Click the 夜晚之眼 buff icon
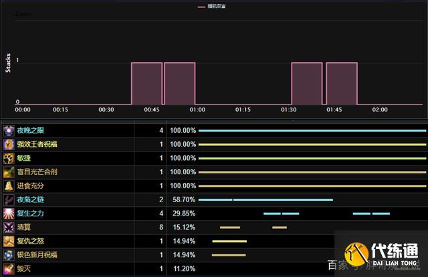Image resolution: width=428 pixels, height=277 pixels. [9, 130]
